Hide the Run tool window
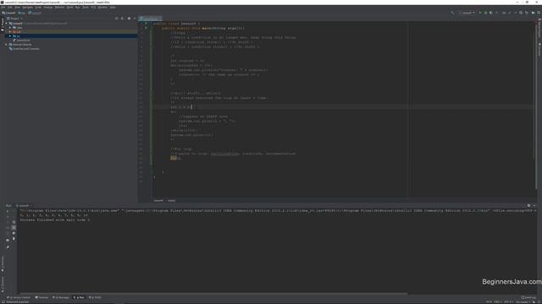 [534, 205]
